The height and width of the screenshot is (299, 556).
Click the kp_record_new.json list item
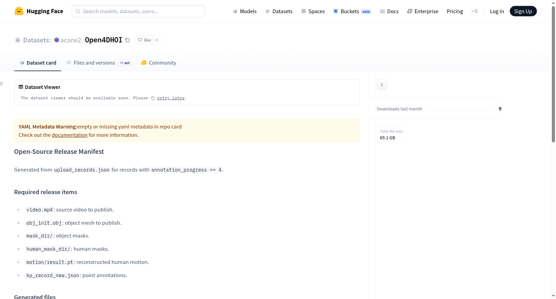(76, 275)
